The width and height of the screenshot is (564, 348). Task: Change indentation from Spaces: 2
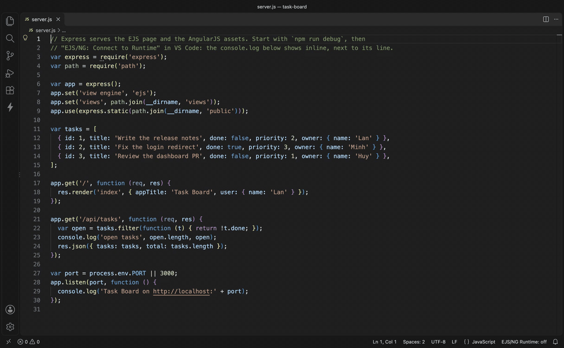(414, 342)
